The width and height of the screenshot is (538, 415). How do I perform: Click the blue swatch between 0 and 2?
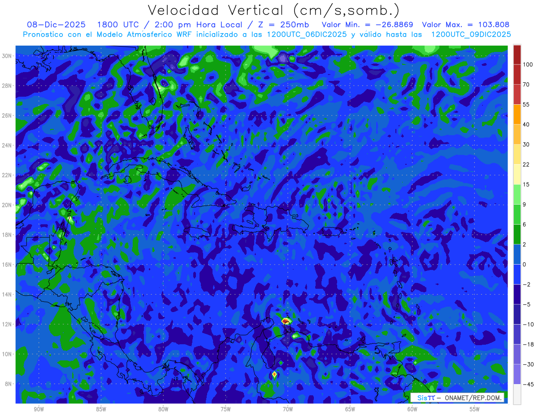(517, 254)
